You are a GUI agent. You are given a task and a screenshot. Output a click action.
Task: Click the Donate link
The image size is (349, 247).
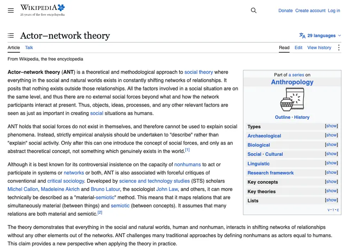tap(285, 10)
